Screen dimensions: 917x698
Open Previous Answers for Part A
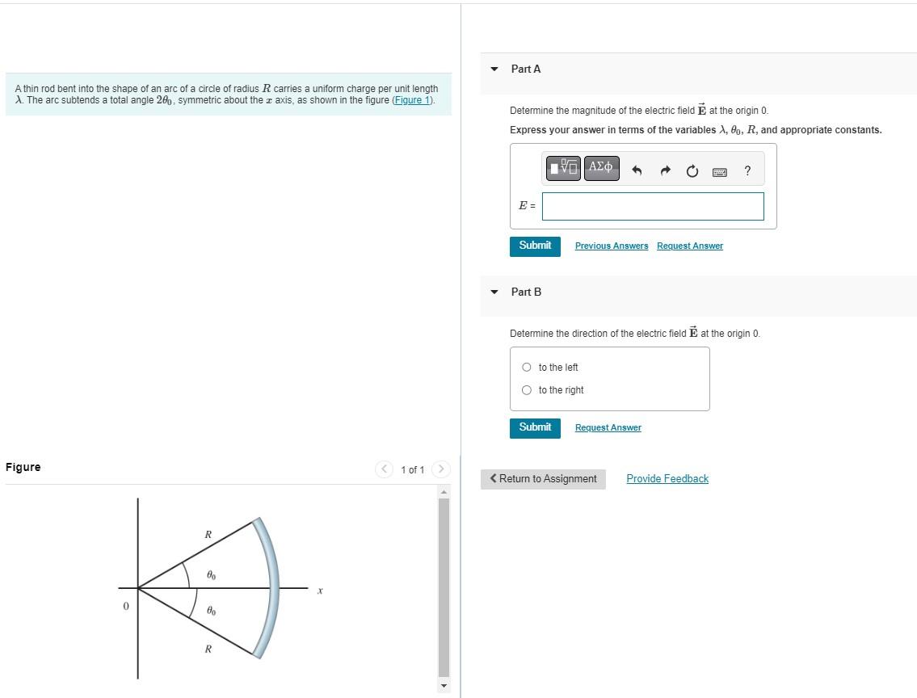tap(612, 246)
